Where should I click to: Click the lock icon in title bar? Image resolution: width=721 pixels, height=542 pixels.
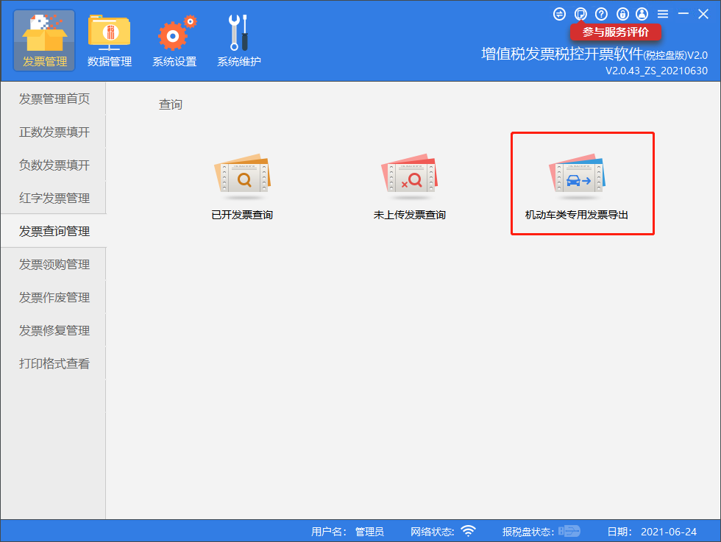coord(622,14)
